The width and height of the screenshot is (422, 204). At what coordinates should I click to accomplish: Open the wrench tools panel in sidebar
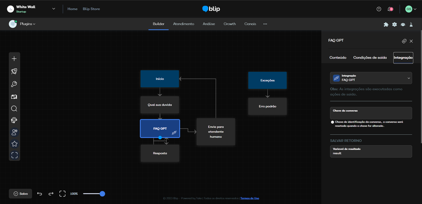pyautogui.click(x=14, y=84)
